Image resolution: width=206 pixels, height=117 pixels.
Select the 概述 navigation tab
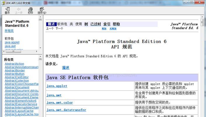click(51, 24)
